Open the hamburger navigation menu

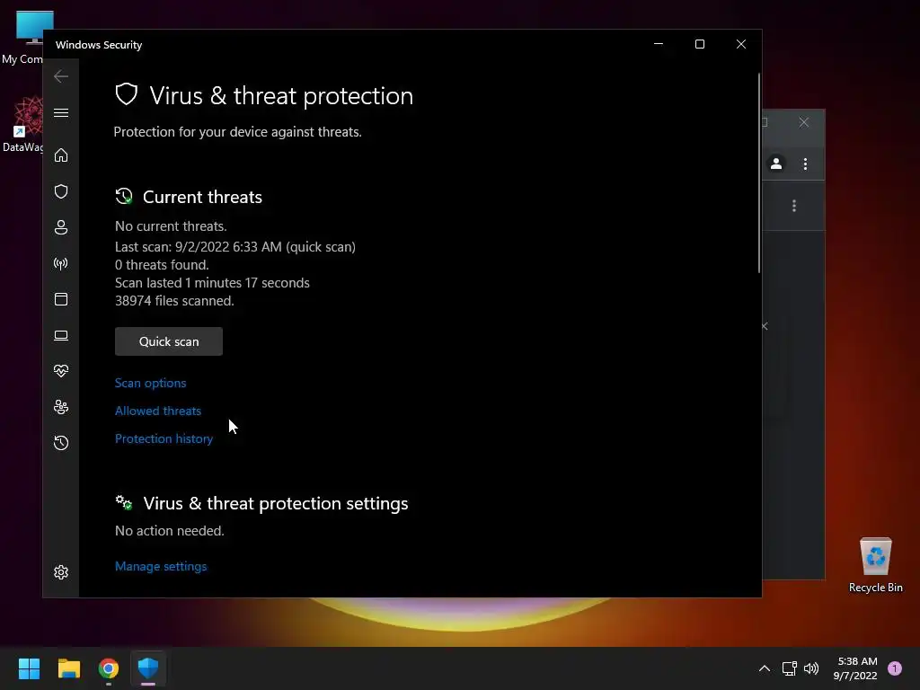pos(61,112)
